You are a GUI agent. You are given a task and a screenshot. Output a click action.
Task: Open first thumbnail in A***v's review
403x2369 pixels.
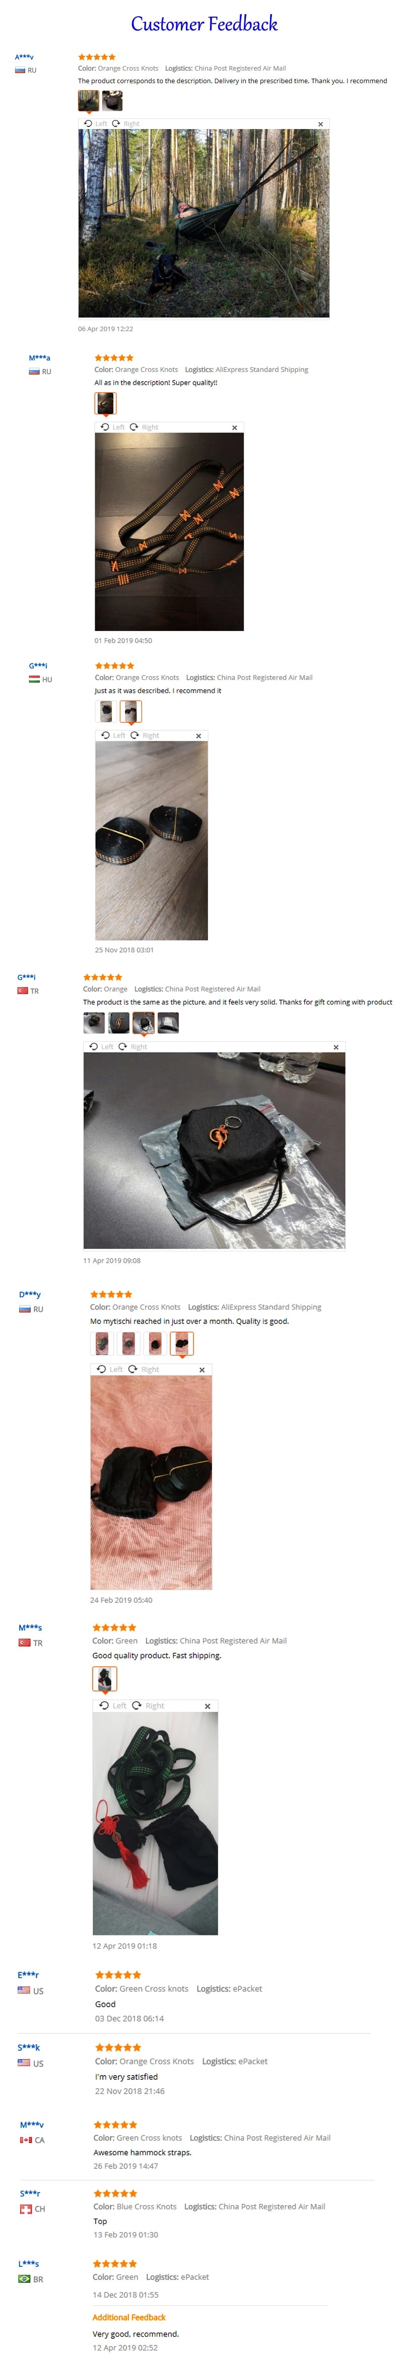pyautogui.click(x=88, y=100)
